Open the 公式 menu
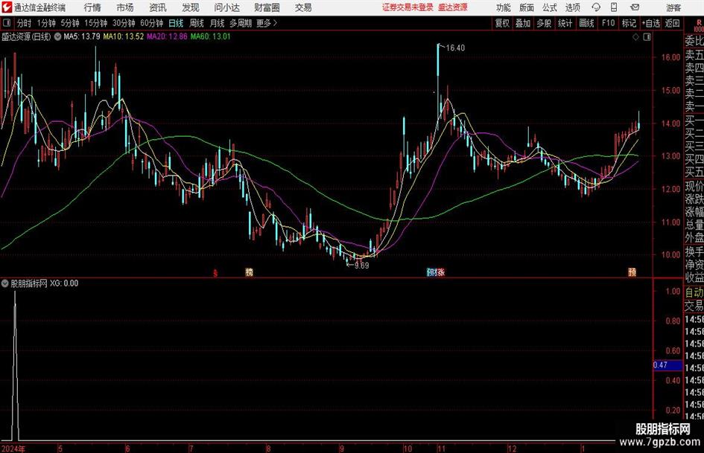Viewport: 704px width, 453px height. [550, 7]
